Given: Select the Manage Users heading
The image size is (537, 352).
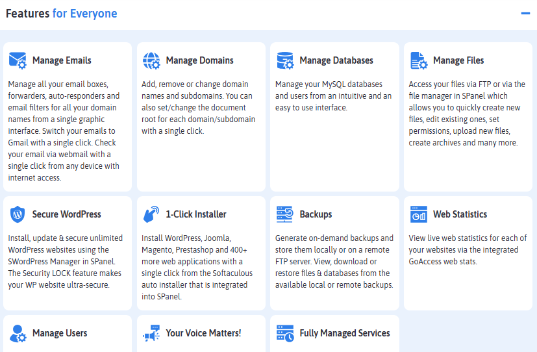Looking at the screenshot, I should [x=60, y=333].
